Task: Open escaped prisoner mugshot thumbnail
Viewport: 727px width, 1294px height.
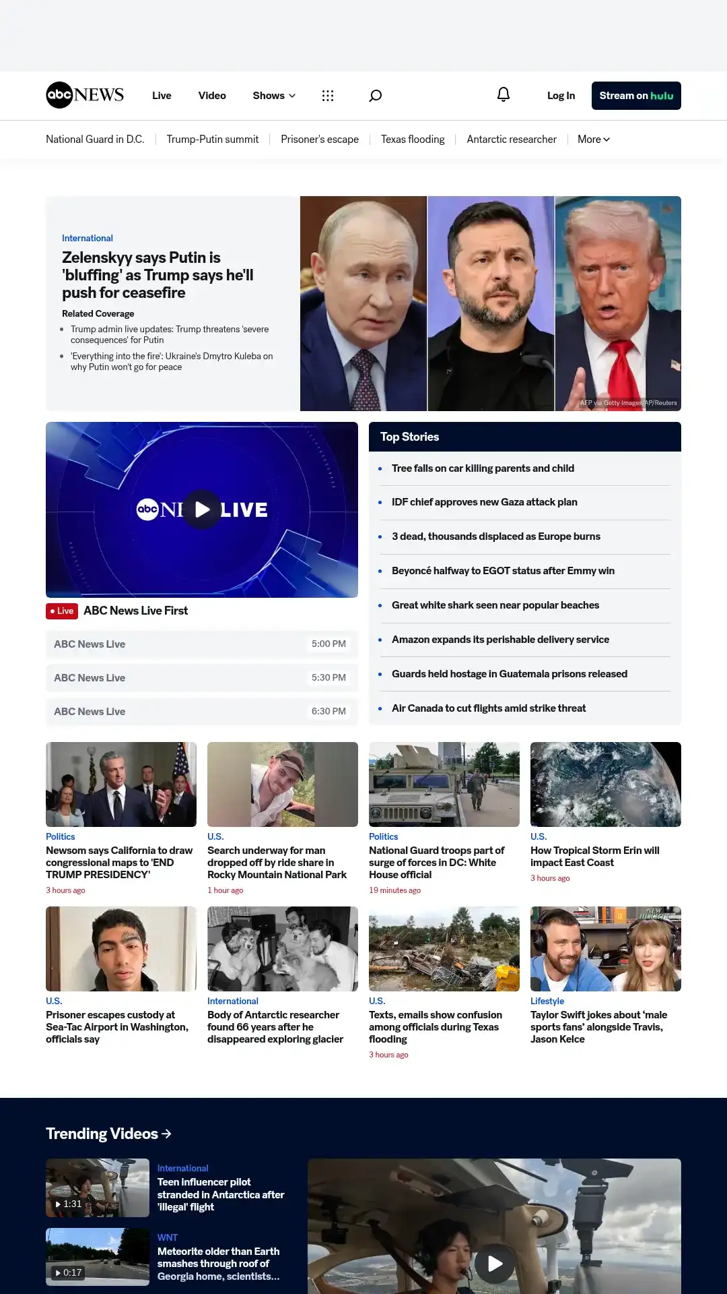Action: point(121,949)
